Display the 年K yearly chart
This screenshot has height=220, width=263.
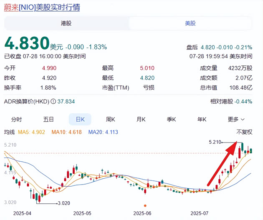pos(202,120)
